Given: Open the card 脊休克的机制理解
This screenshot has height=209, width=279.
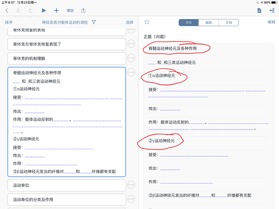Looking at the screenshot, I should point(66,58).
